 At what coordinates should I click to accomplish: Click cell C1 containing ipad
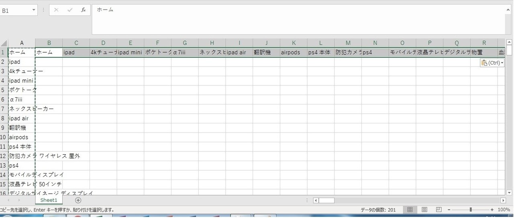pos(76,52)
